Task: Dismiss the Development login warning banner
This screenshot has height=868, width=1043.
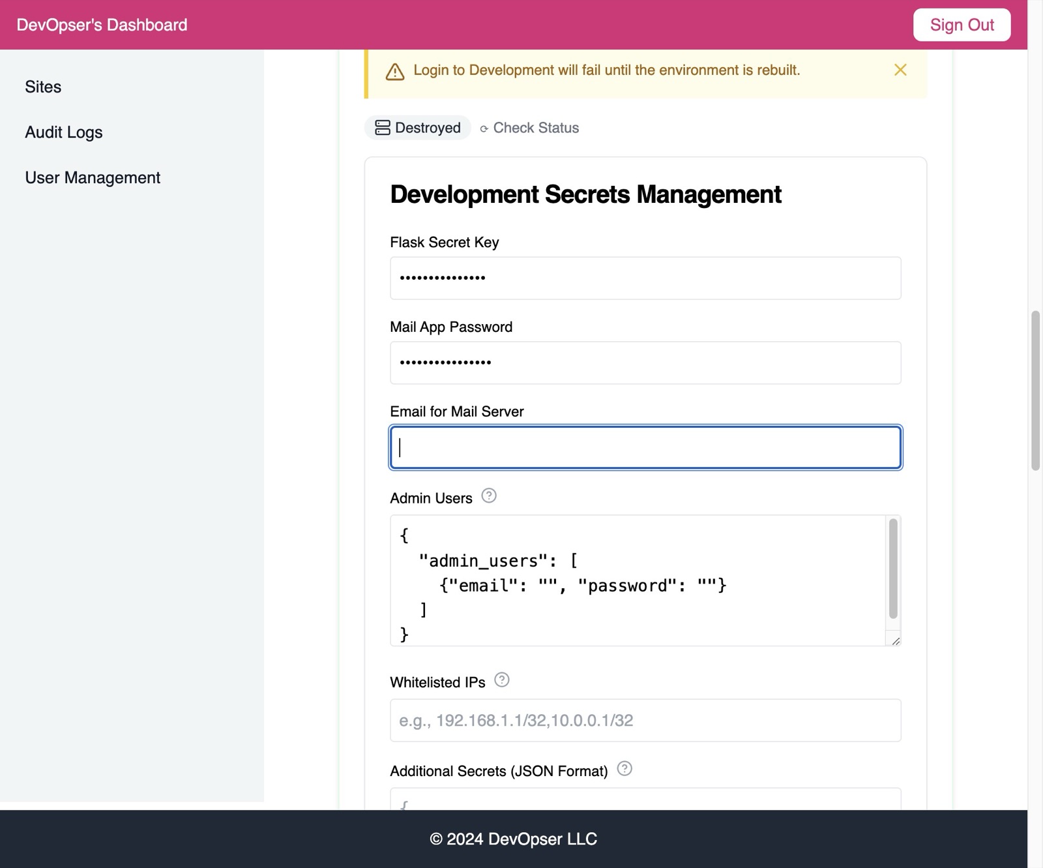Action: (900, 70)
